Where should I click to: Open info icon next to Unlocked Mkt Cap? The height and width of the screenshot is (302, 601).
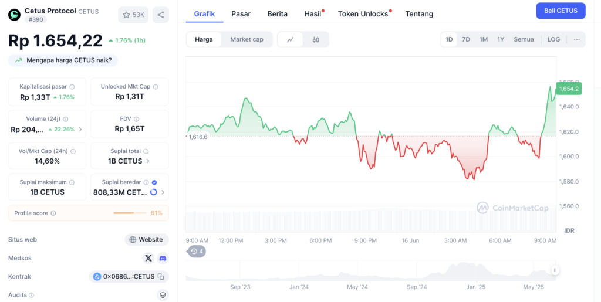pyautogui.click(x=156, y=87)
